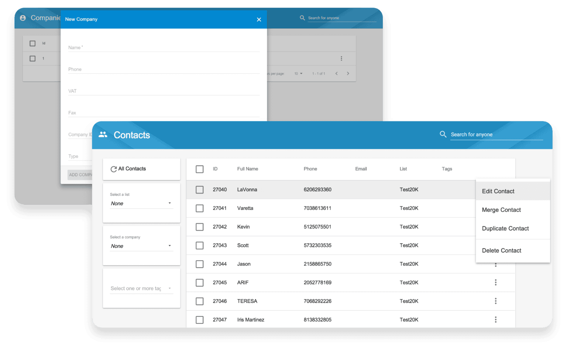Open the Select a list dropdown
567x349 pixels.
141,203
